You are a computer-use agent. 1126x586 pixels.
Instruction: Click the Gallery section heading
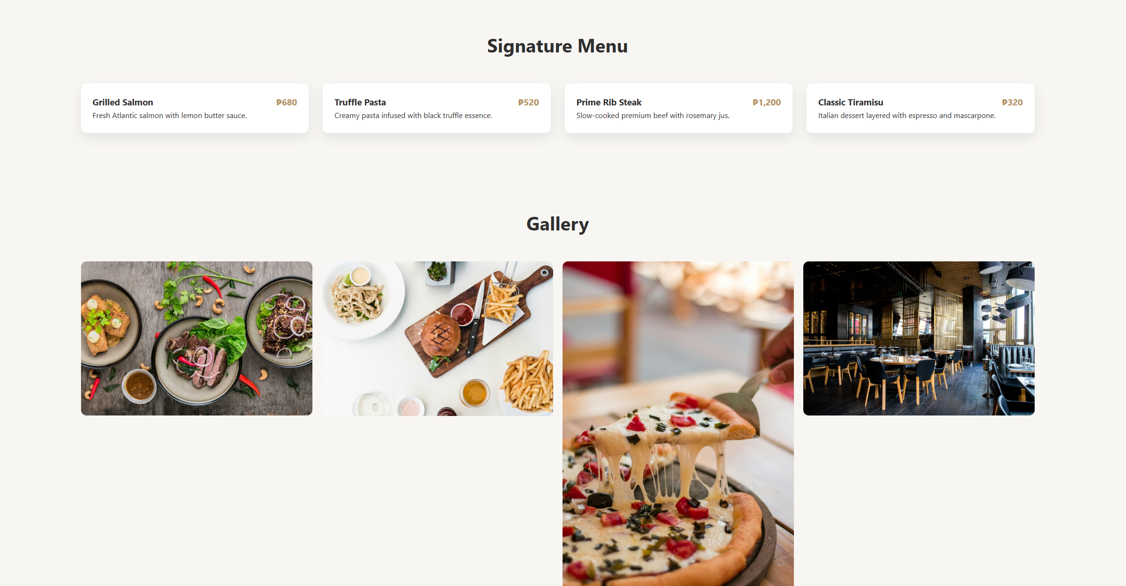tap(557, 224)
